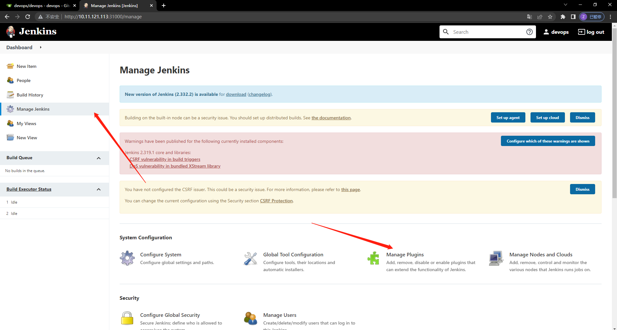Close the devops/devops browser tab
The width and height of the screenshot is (617, 330).
click(75, 5)
